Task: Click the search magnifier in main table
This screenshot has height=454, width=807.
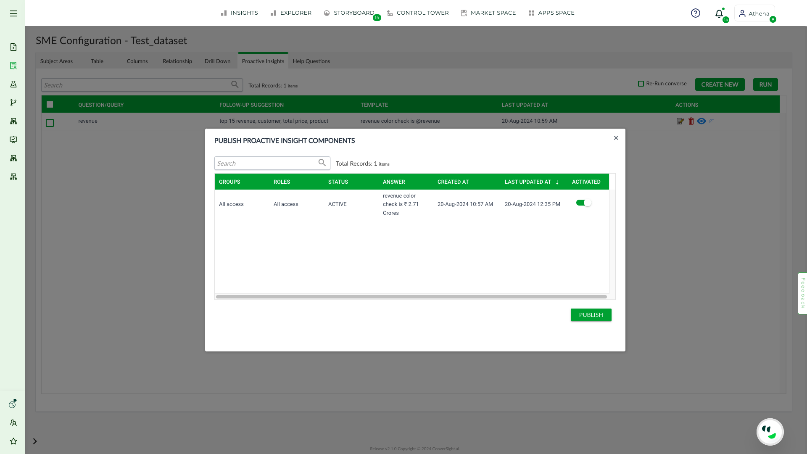Action: (x=235, y=84)
